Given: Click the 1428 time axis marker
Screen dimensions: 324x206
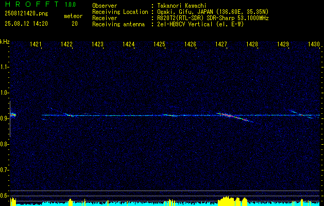Looking at the screenshot, I should tap(252, 44).
